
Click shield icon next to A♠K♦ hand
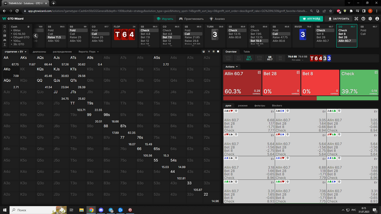287,111
